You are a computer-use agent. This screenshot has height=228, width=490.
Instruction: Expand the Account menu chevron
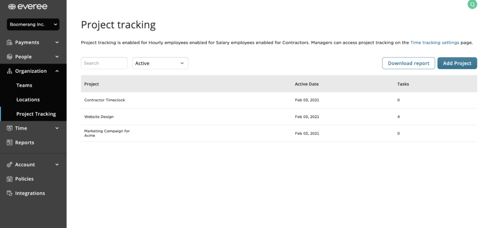click(57, 164)
